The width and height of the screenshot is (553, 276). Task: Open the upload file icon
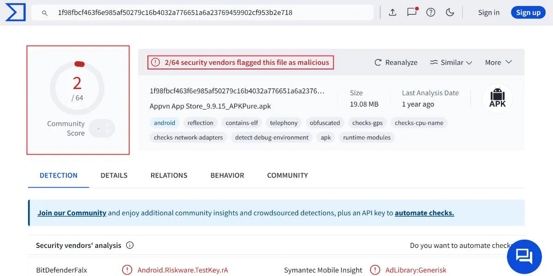[x=393, y=12]
